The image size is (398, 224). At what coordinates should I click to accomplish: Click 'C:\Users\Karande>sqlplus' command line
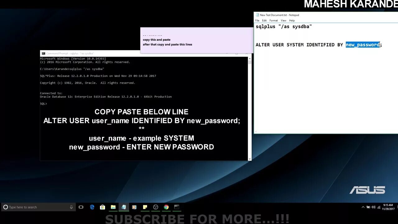[x=72, y=69]
